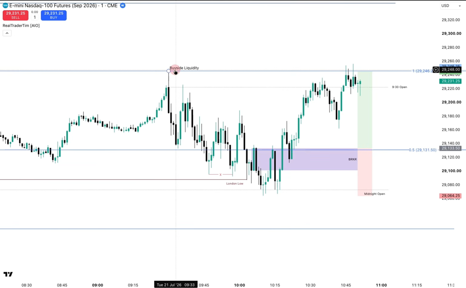
Task: Click the green profit zone of the long position
Action: tap(365, 110)
